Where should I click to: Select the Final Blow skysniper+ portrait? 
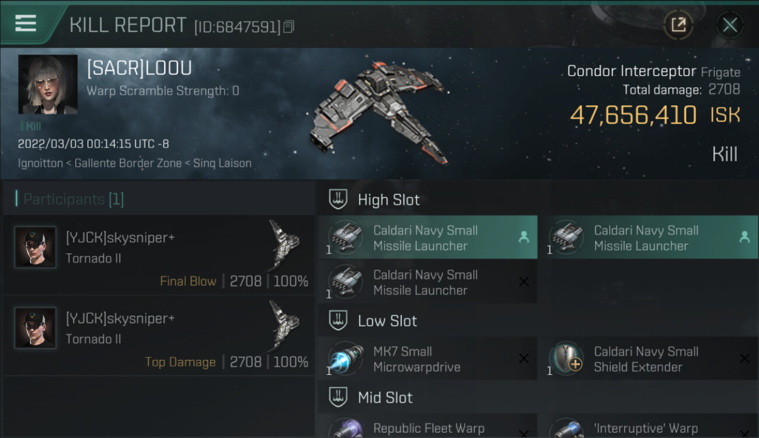pos(36,248)
